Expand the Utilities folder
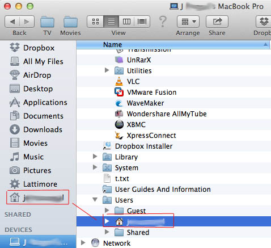271x248 pixels. click(x=107, y=70)
